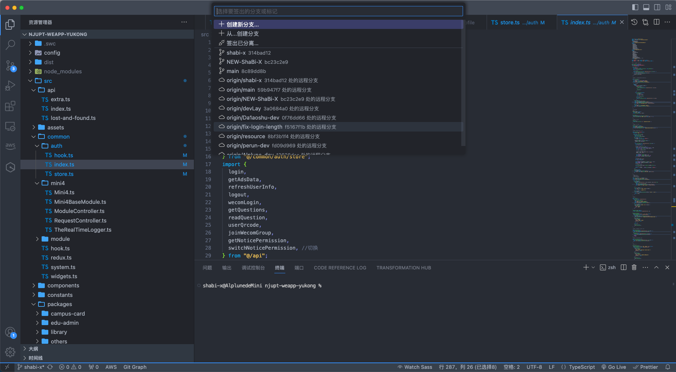Open editor more actions menu
Screen dimensions: 676x372
[668, 22]
